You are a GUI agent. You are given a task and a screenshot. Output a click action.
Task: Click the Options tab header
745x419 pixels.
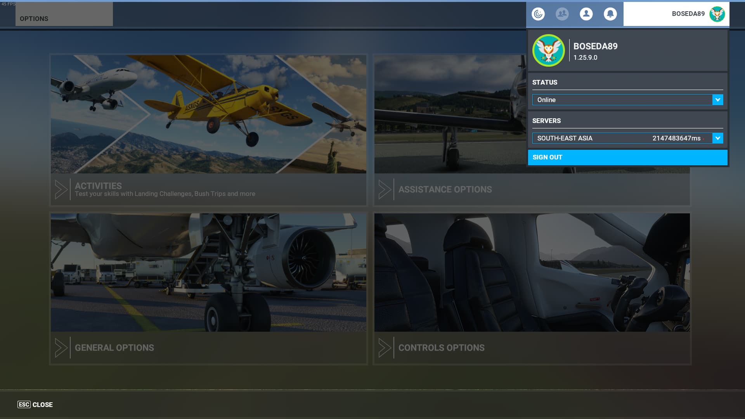coord(64,14)
